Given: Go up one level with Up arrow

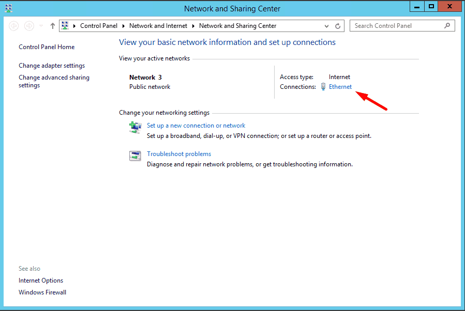Looking at the screenshot, I should [52, 26].
